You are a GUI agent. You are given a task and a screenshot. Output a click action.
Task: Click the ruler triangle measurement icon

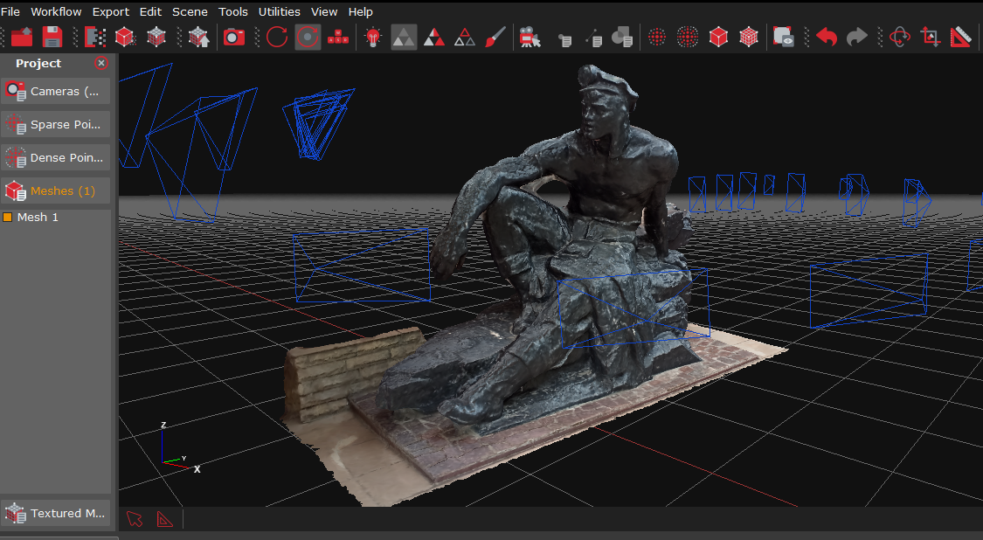click(959, 37)
